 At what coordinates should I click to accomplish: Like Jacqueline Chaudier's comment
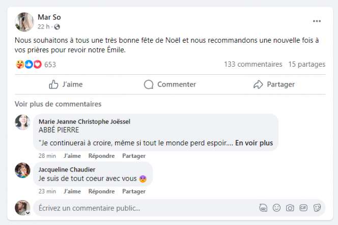tap(71, 191)
